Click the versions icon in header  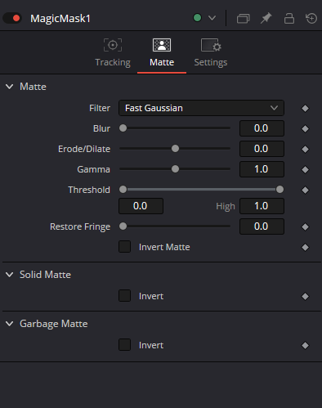click(244, 19)
